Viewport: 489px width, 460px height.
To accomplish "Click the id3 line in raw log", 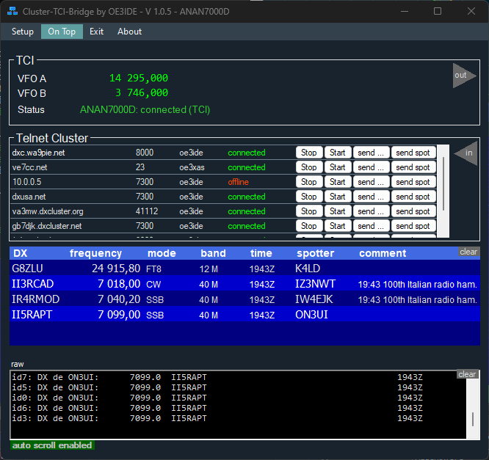I will point(217,418).
